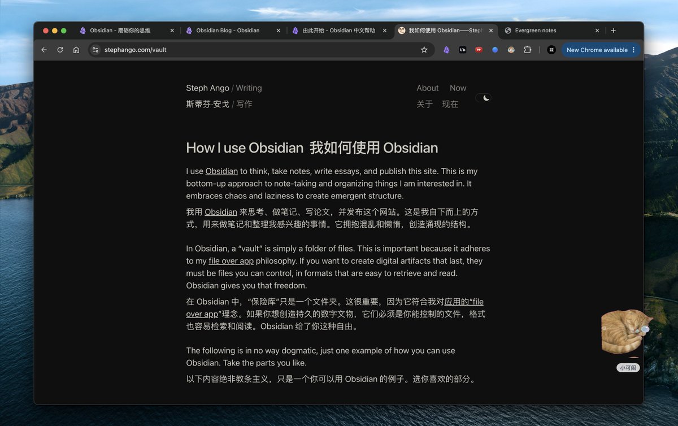Open the purple Obsidian clipper extension
The height and width of the screenshot is (426, 678).
[x=446, y=50]
